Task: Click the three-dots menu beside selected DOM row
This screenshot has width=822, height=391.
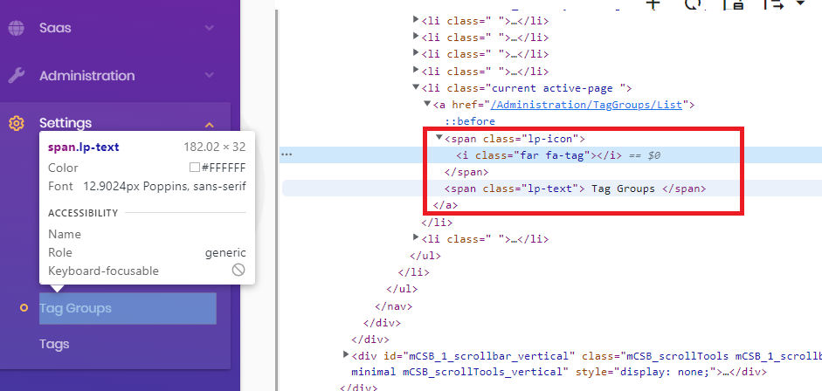Action: click(286, 154)
